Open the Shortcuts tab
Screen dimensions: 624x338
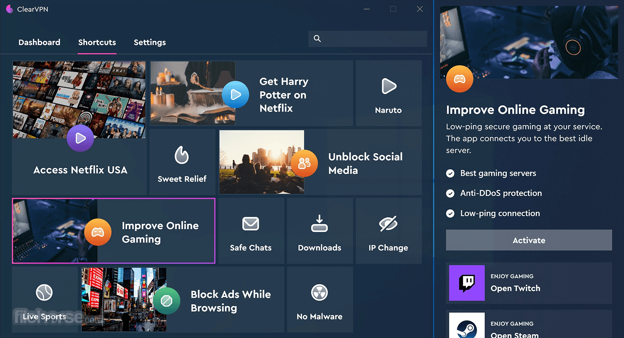[x=97, y=42]
